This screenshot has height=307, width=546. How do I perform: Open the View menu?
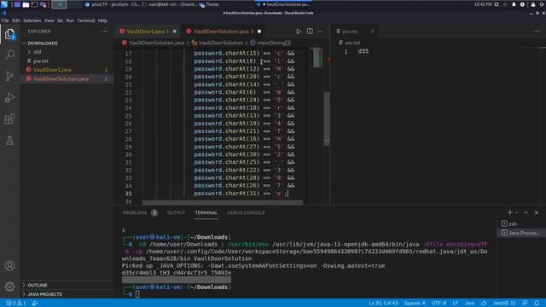[49, 20]
